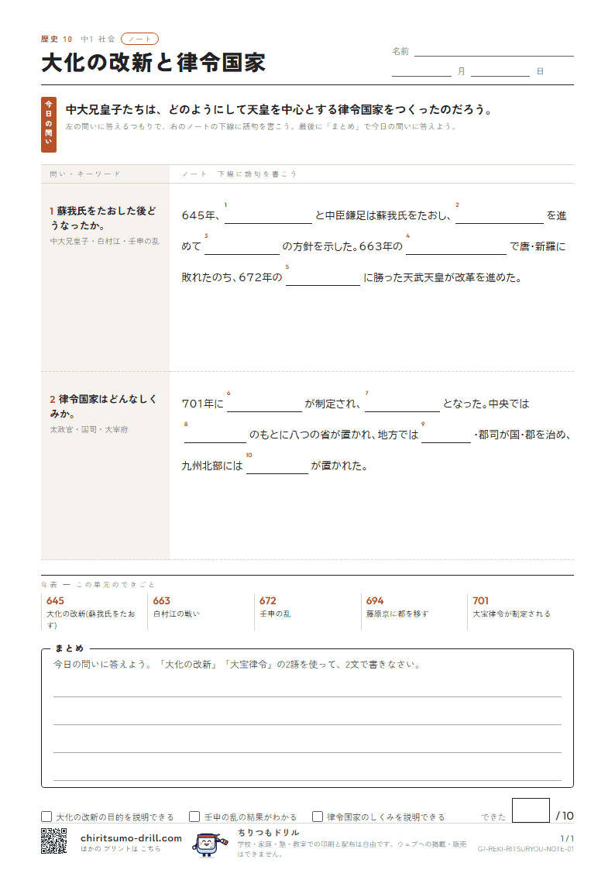Click the 名前 name line
Image resolution: width=615 pixels, height=870 pixels.
coord(493,51)
